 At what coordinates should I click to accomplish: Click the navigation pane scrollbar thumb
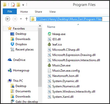40,57
